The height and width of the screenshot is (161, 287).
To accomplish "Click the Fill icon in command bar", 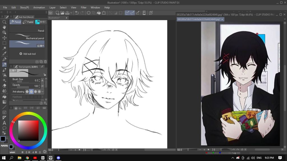I will (99, 13).
